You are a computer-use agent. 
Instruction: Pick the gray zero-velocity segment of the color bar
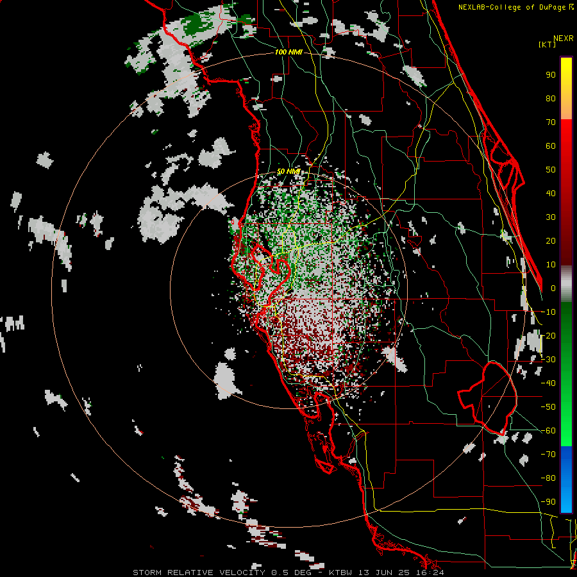[x=566, y=284]
